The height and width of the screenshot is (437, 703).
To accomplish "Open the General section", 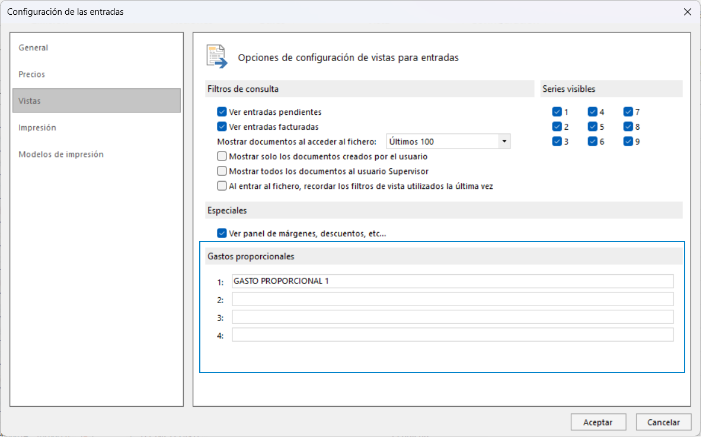I will (33, 47).
